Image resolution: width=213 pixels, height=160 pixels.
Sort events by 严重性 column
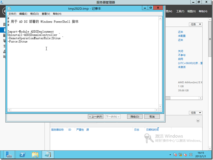point(80,130)
